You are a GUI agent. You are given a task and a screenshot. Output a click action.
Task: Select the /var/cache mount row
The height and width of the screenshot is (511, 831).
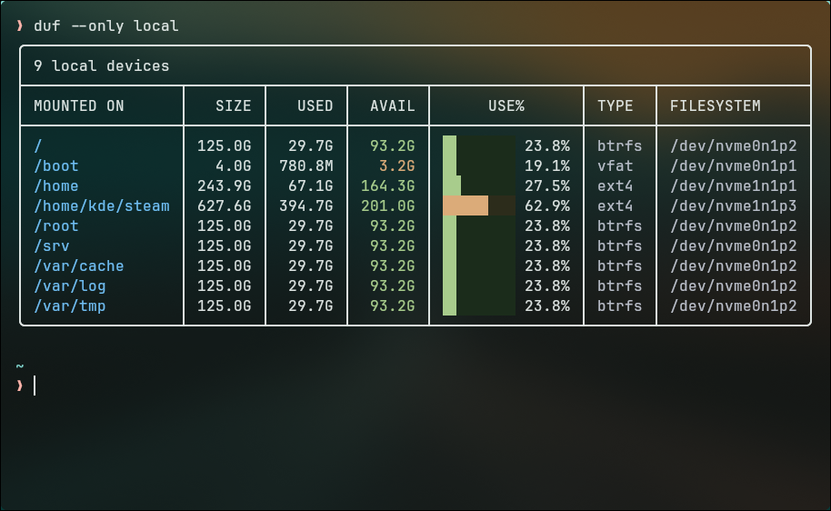[415, 266]
